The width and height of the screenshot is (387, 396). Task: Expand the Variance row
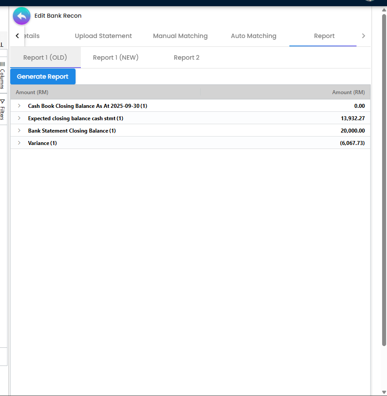(x=19, y=143)
